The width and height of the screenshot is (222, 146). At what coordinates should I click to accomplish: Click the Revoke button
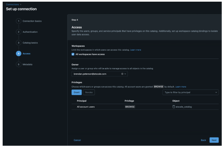click(89, 92)
